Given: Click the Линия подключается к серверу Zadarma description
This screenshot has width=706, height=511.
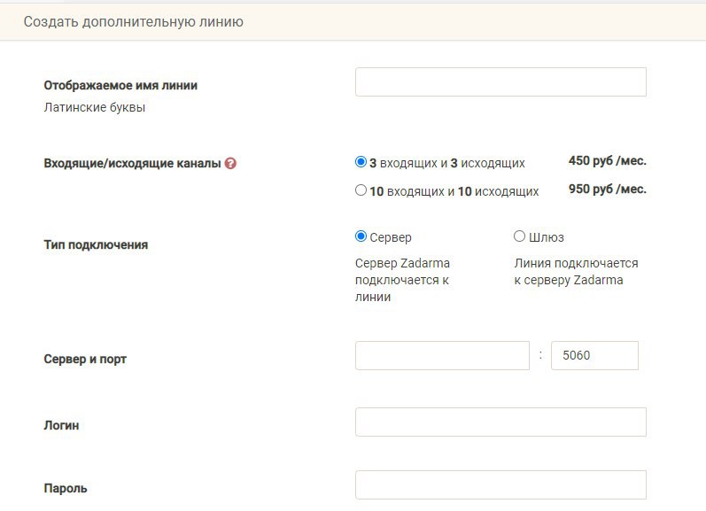Looking at the screenshot, I should pos(576,272).
